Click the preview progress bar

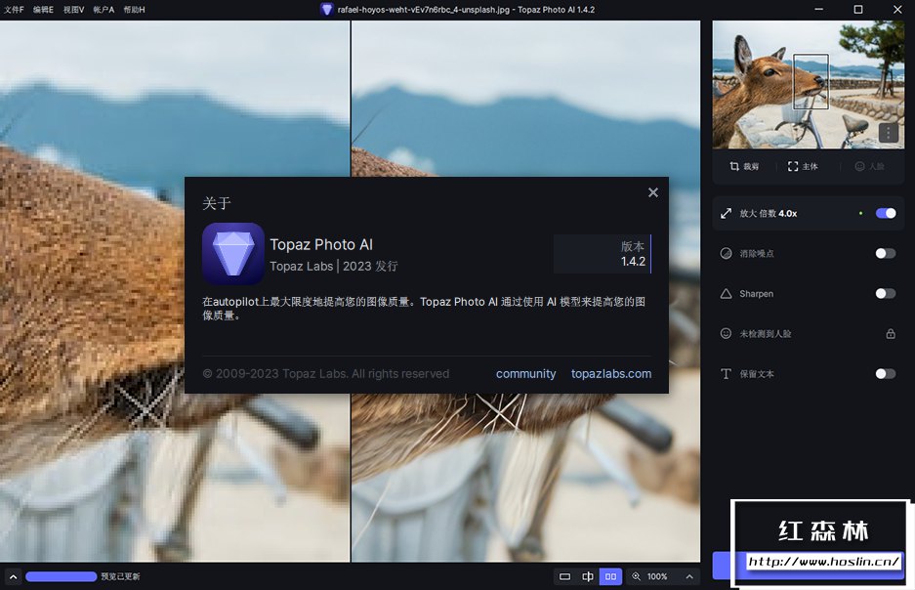coord(62,576)
